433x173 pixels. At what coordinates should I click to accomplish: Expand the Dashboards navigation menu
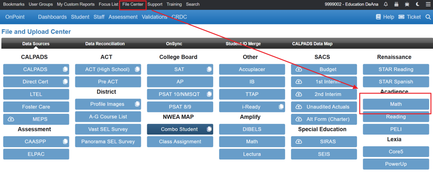tap(52, 17)
